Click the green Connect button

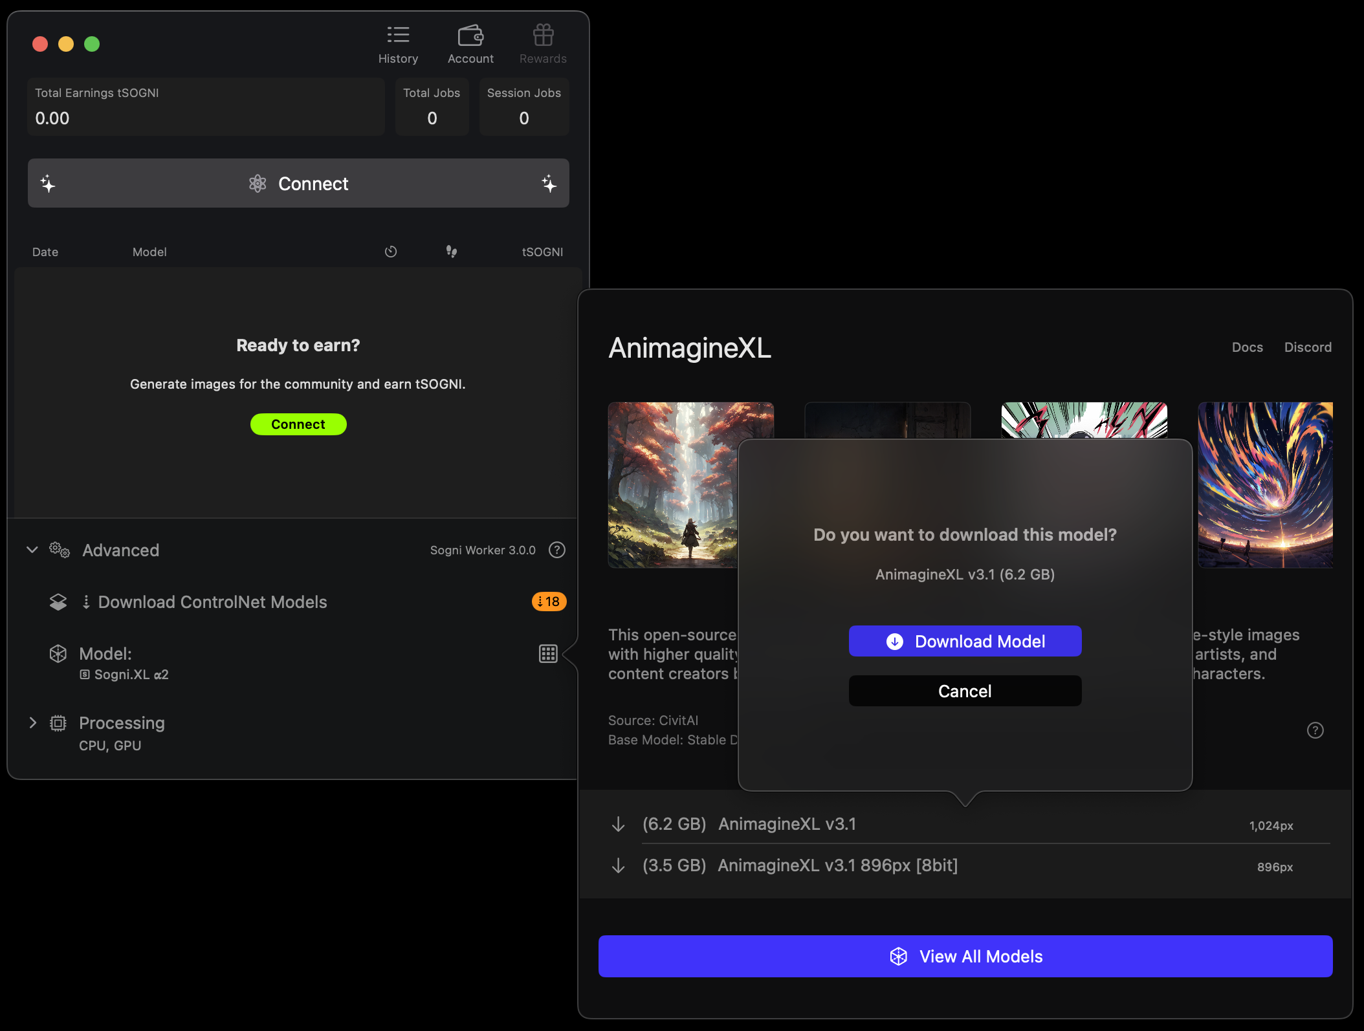point(298,424)
